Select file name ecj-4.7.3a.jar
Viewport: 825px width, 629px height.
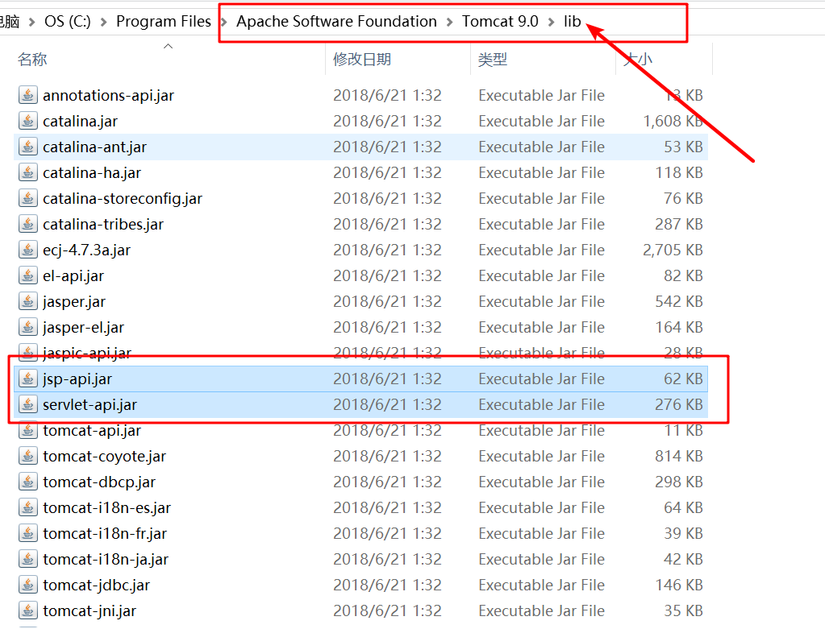point(86,250)
